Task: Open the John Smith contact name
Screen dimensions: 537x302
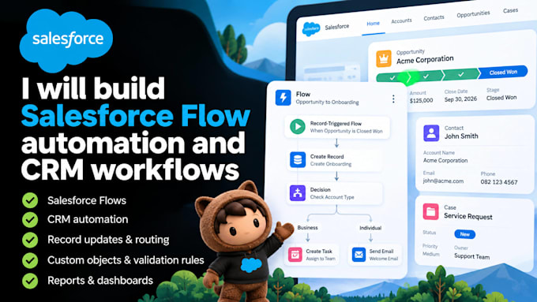Action: click(x=461, y=136)
